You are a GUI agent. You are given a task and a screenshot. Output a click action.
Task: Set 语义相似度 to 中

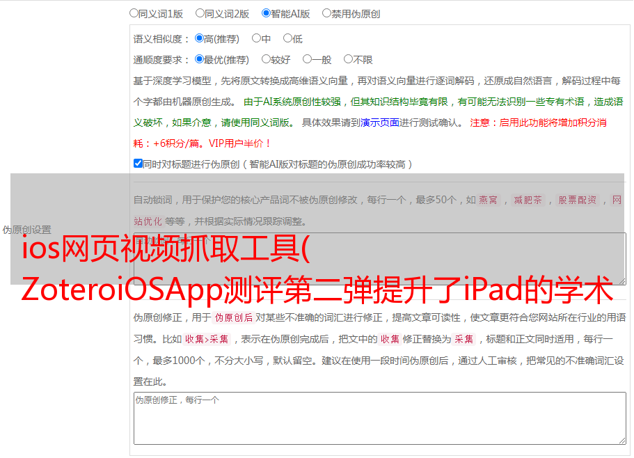256,38
